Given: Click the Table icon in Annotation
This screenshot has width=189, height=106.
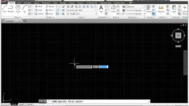Looking at the screenshot, I should [x=106, y=14].
